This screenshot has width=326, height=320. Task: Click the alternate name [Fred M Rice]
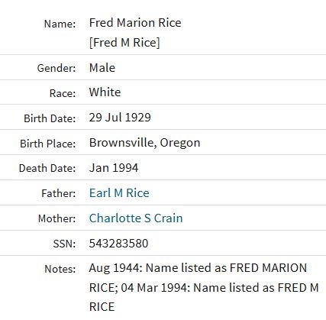point(124,42)
